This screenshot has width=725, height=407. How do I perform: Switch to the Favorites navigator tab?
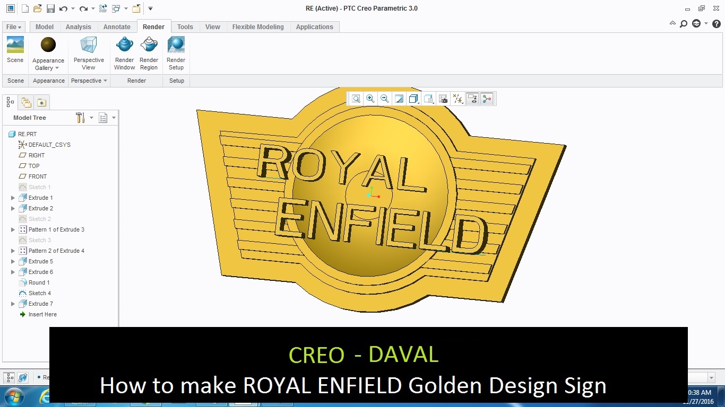click(42, 102)
